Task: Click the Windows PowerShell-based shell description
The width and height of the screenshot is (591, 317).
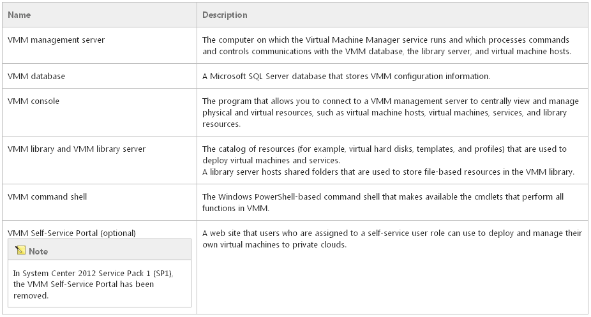Action: click(382, 202)
